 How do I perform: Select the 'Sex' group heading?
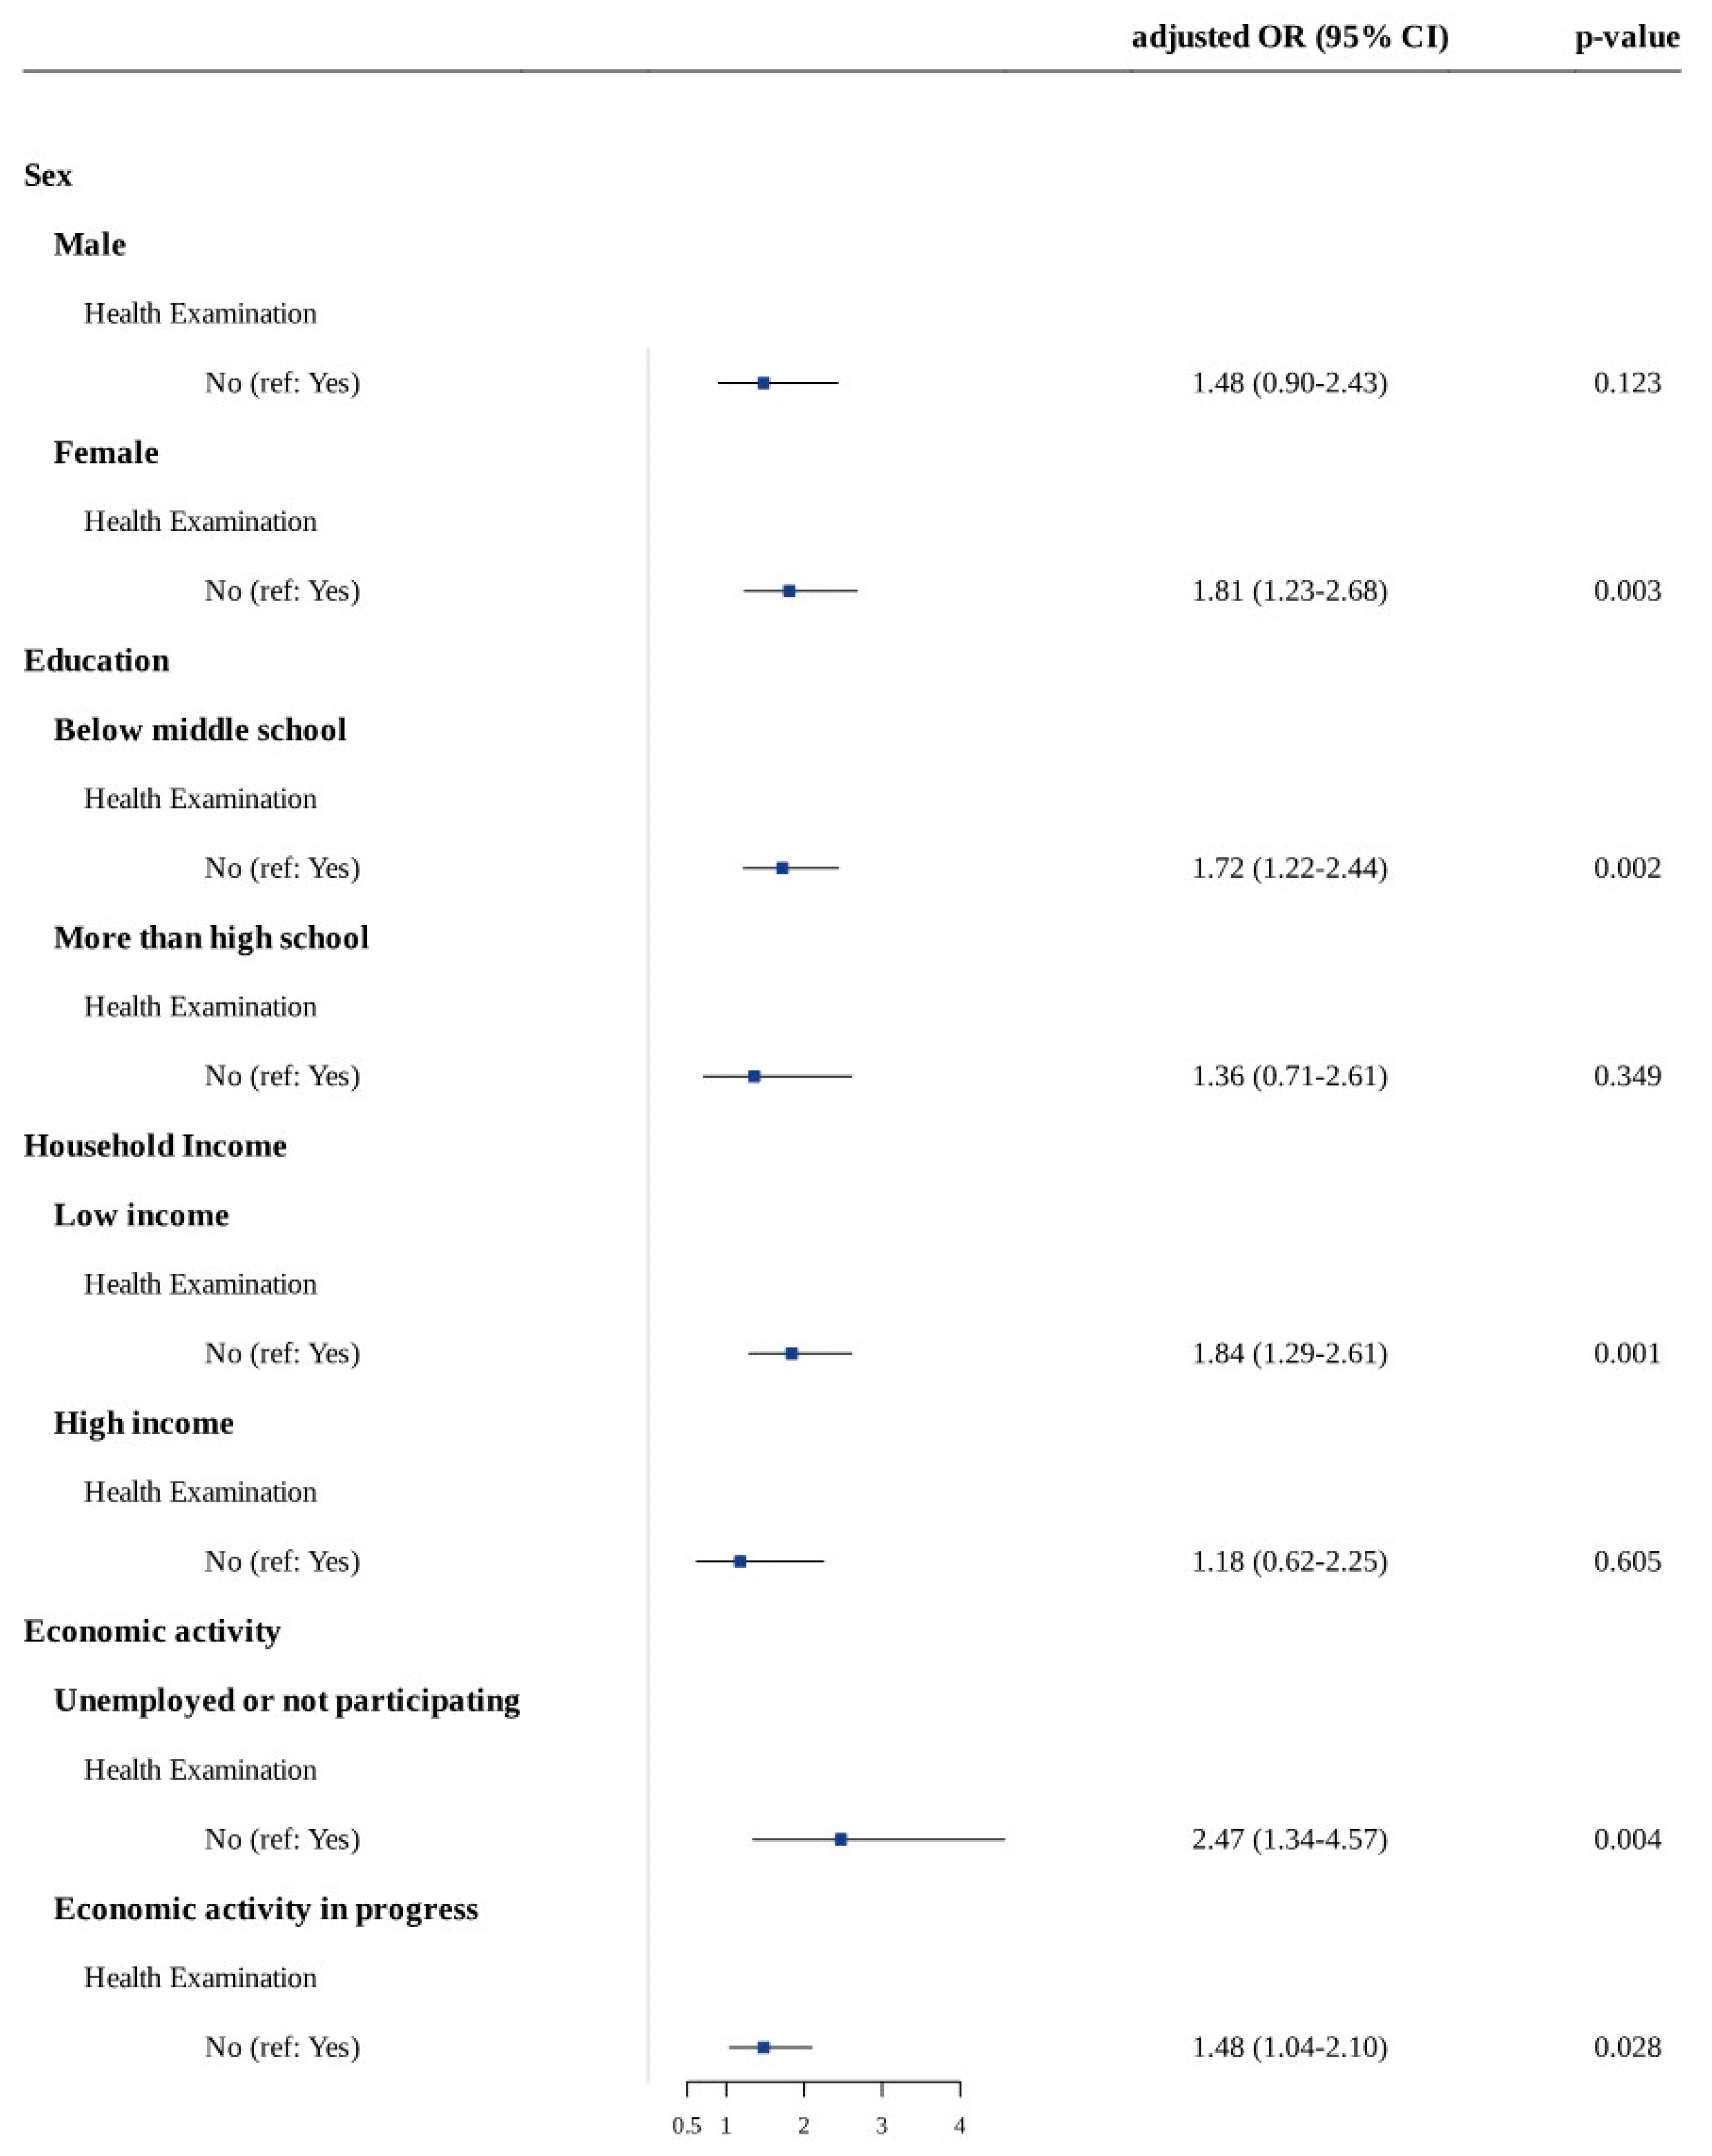click(x=48, y=175)
